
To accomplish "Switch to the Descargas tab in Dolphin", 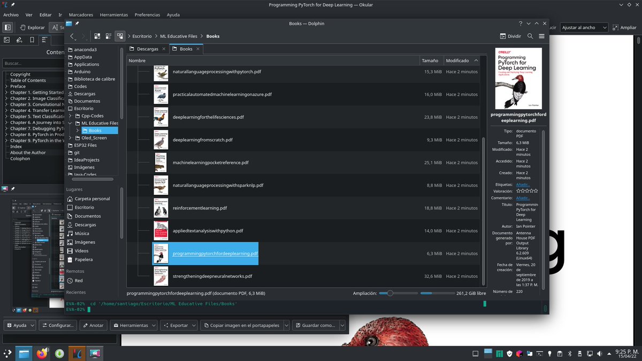I will coord(147,49).
